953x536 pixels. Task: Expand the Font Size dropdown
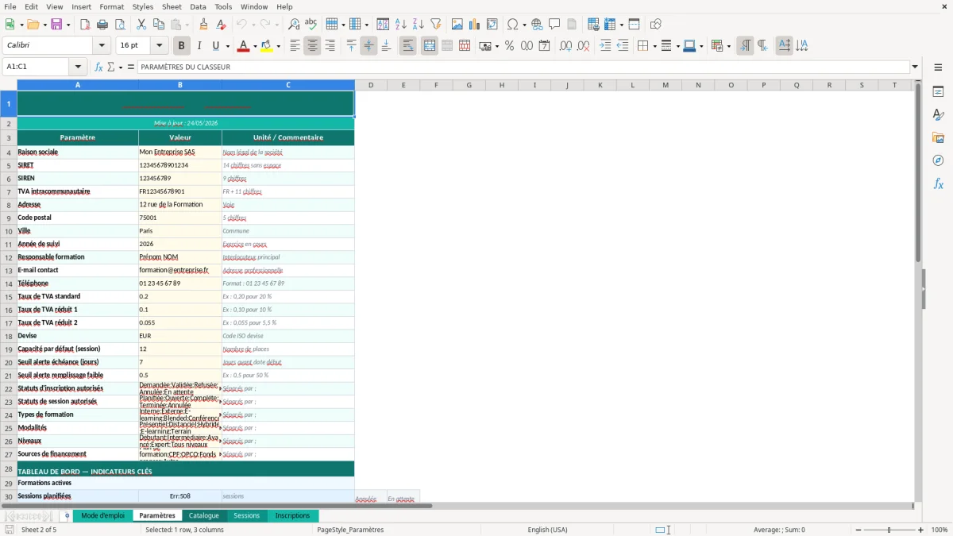(x=159, y=46)
